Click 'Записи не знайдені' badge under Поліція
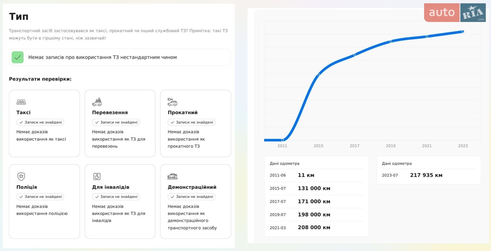The width and height of the screenshot is (491, 251). [40, 197]
